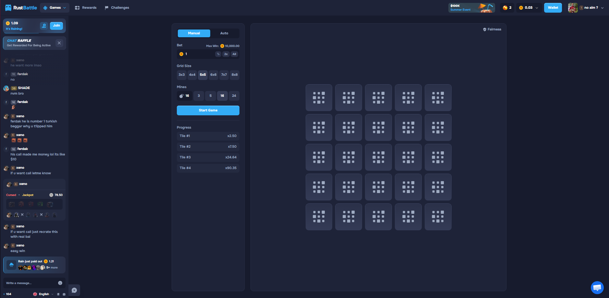Select 6x6 grid size
The image size is (609, 298).
[213, 75]
